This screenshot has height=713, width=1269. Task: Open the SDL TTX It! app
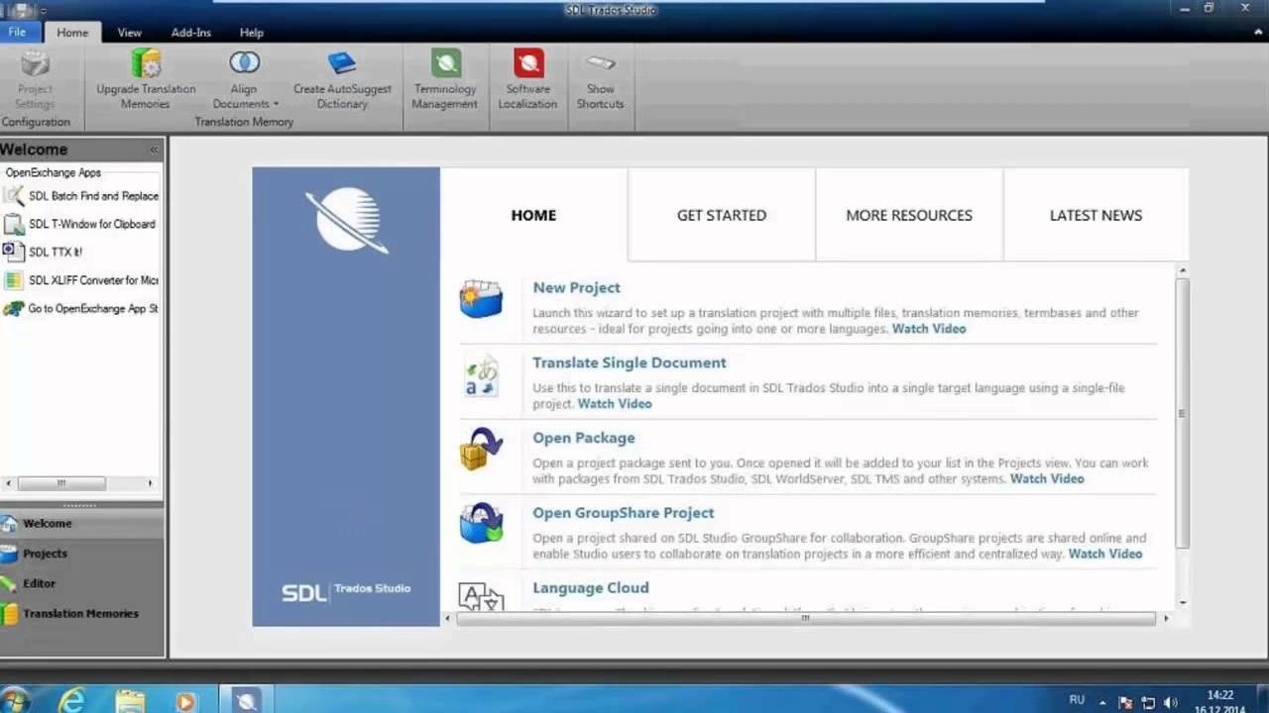43,252
